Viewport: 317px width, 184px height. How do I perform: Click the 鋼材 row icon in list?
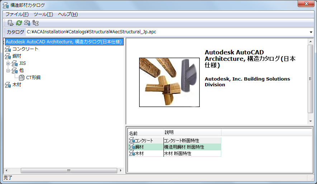point(132,147)
